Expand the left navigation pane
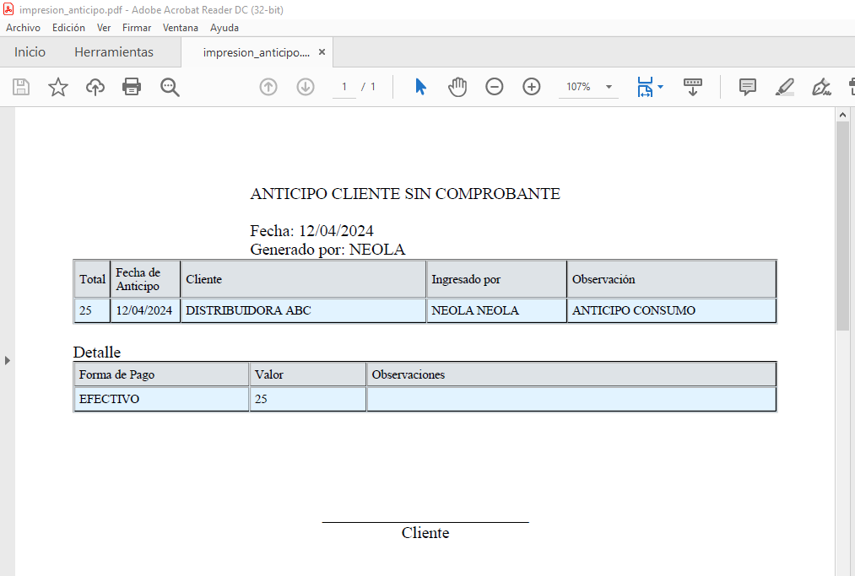The image size is (855, 576). 8,360
